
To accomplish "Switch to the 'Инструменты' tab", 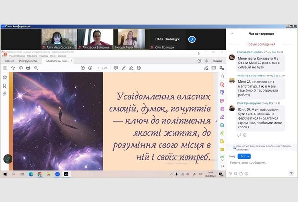I will point(28,61).
